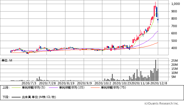Click the 20M volume axis label
This screenshot has height=108, width=184.
(174, 65)
